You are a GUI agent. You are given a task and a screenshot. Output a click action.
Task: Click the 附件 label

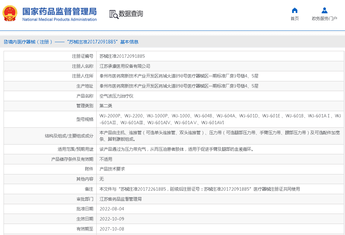coord(89,169)
